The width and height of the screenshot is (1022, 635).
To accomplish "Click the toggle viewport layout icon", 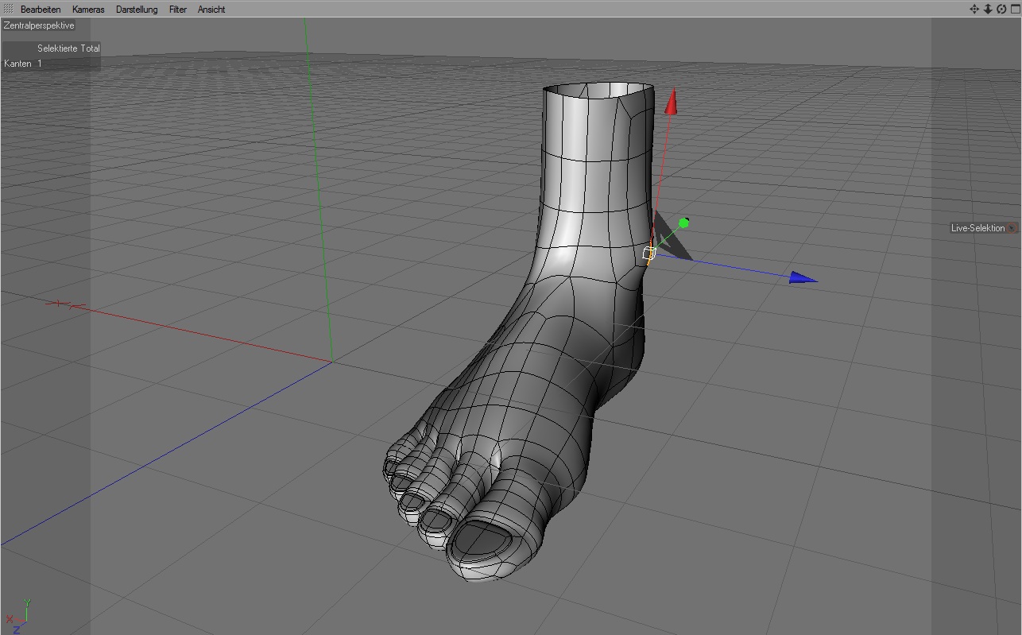I will [x=1015, y=9].
